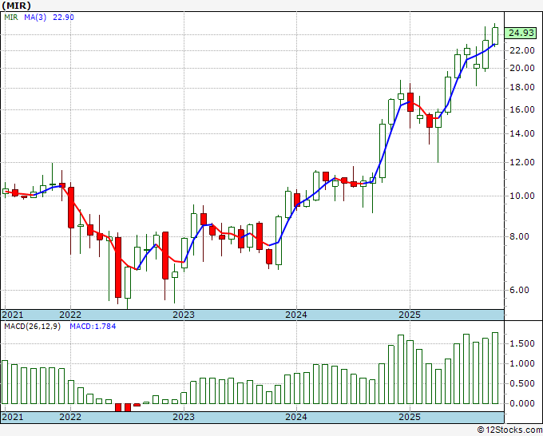Click 2022 on the price chart timeline
The image size is (543, 436).
point(70,315)
